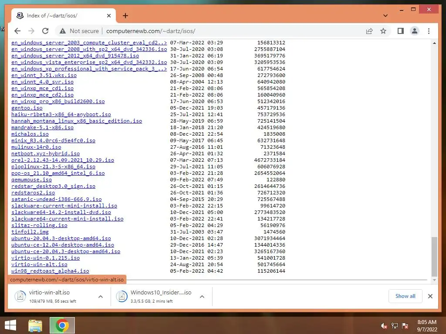446x334 pixels.
Task: Expand options for virtio-win-alt.iso download
Action: [x=101, y=297]
